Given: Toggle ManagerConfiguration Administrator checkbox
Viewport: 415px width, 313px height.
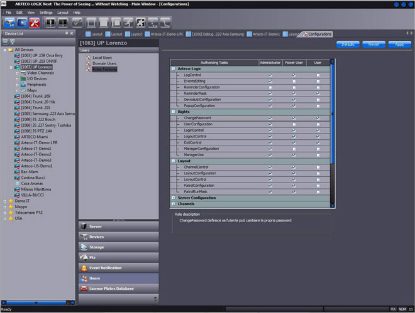Looking at the screenshot, I should point(270,149).
